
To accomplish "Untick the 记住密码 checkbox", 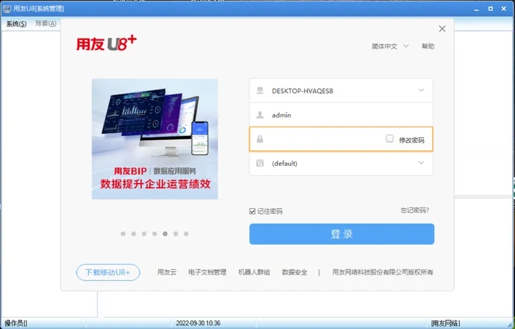I will (x=252, y=211).
